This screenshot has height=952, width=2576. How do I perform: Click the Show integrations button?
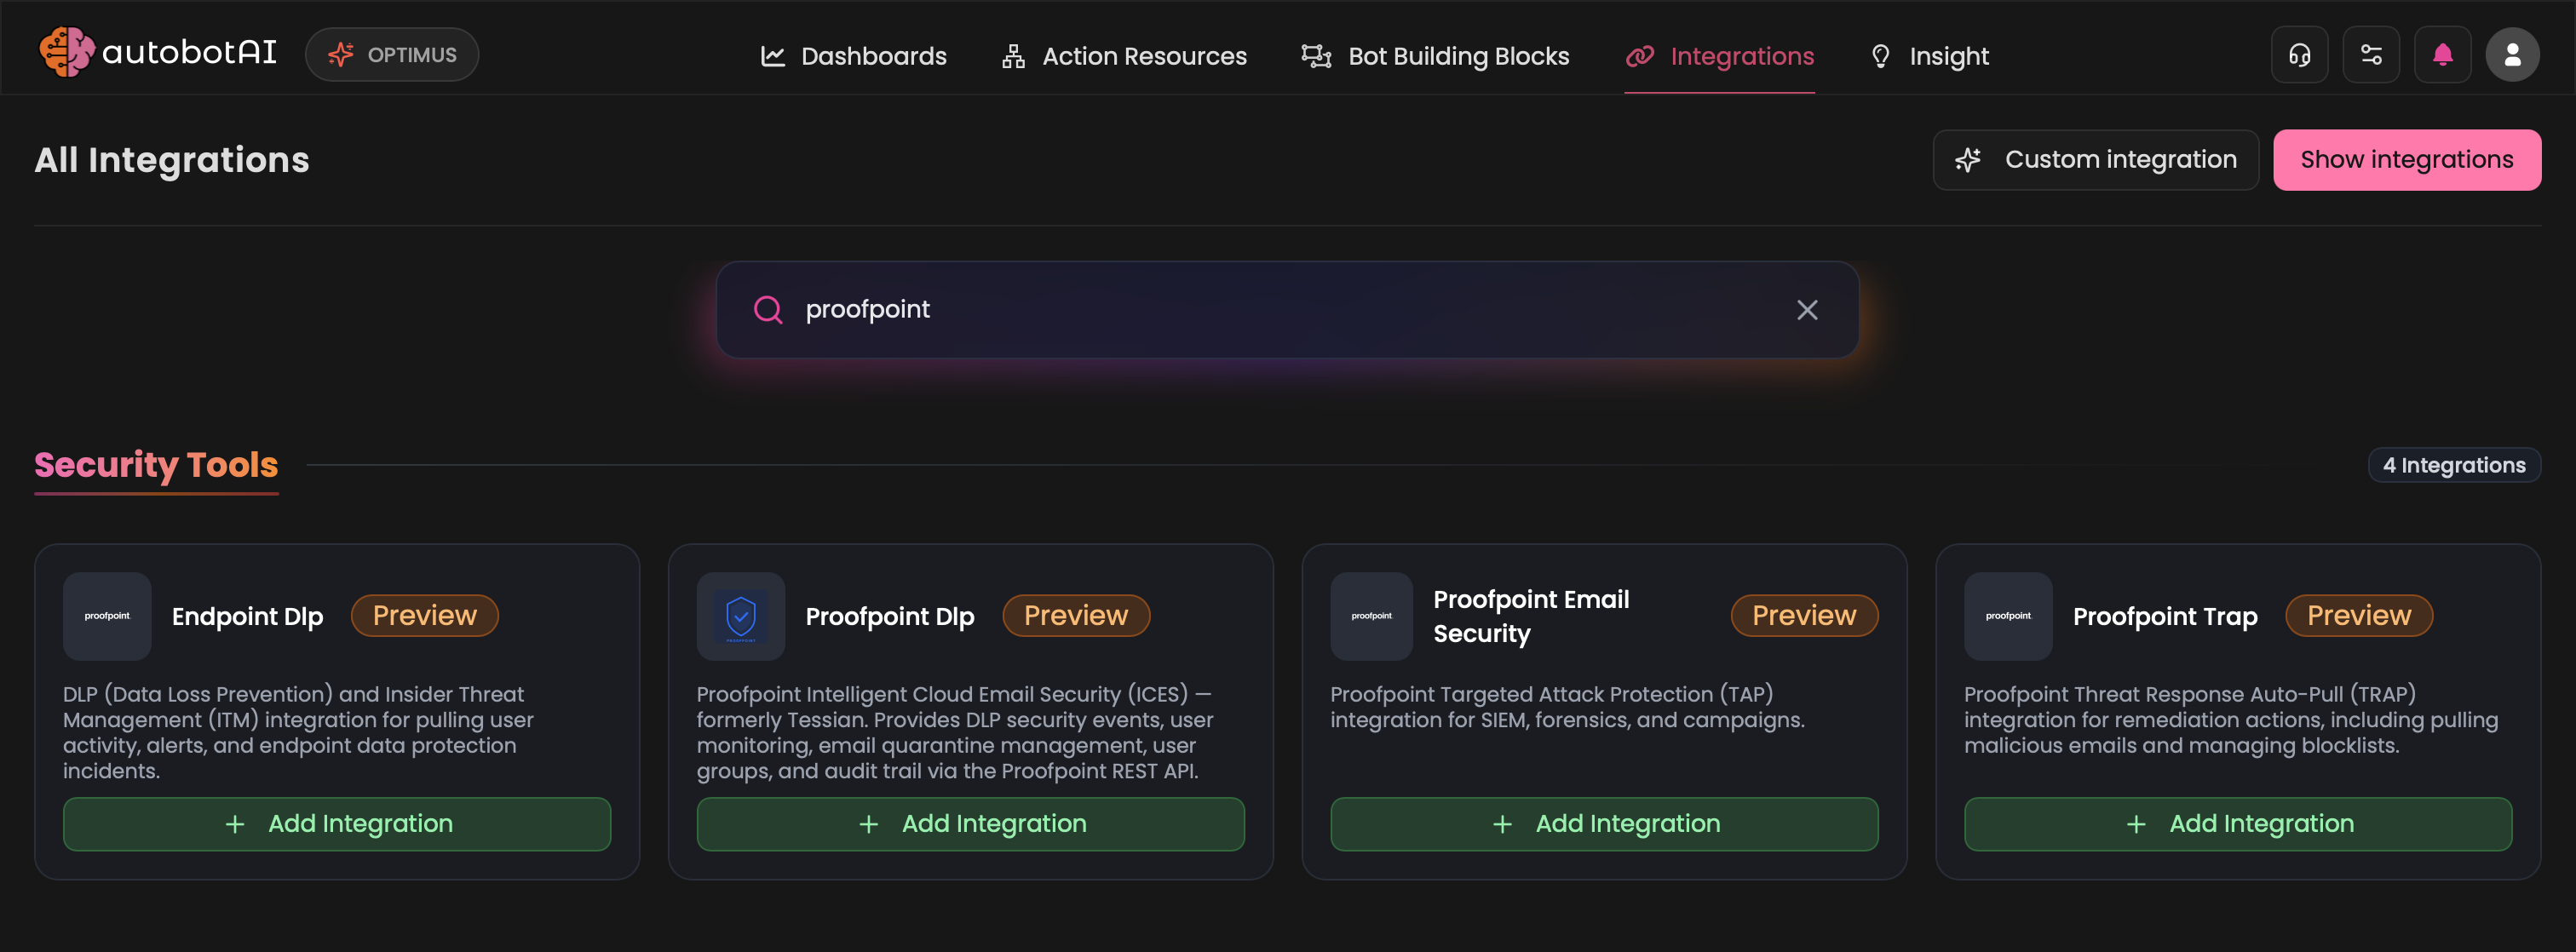2406,160
